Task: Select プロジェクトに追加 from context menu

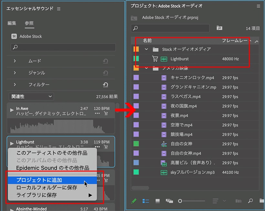Action: coord(52,180)
